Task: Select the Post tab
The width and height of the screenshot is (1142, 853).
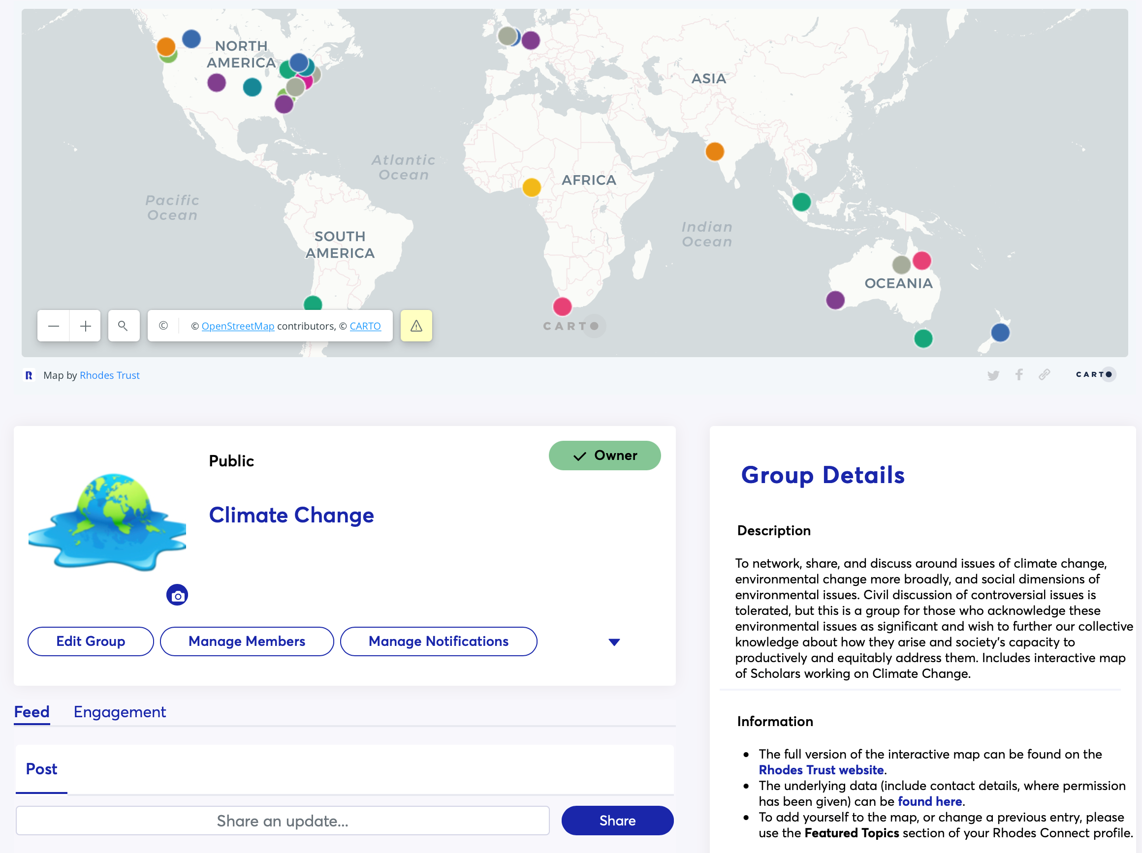Action: [x=41, y=769]
